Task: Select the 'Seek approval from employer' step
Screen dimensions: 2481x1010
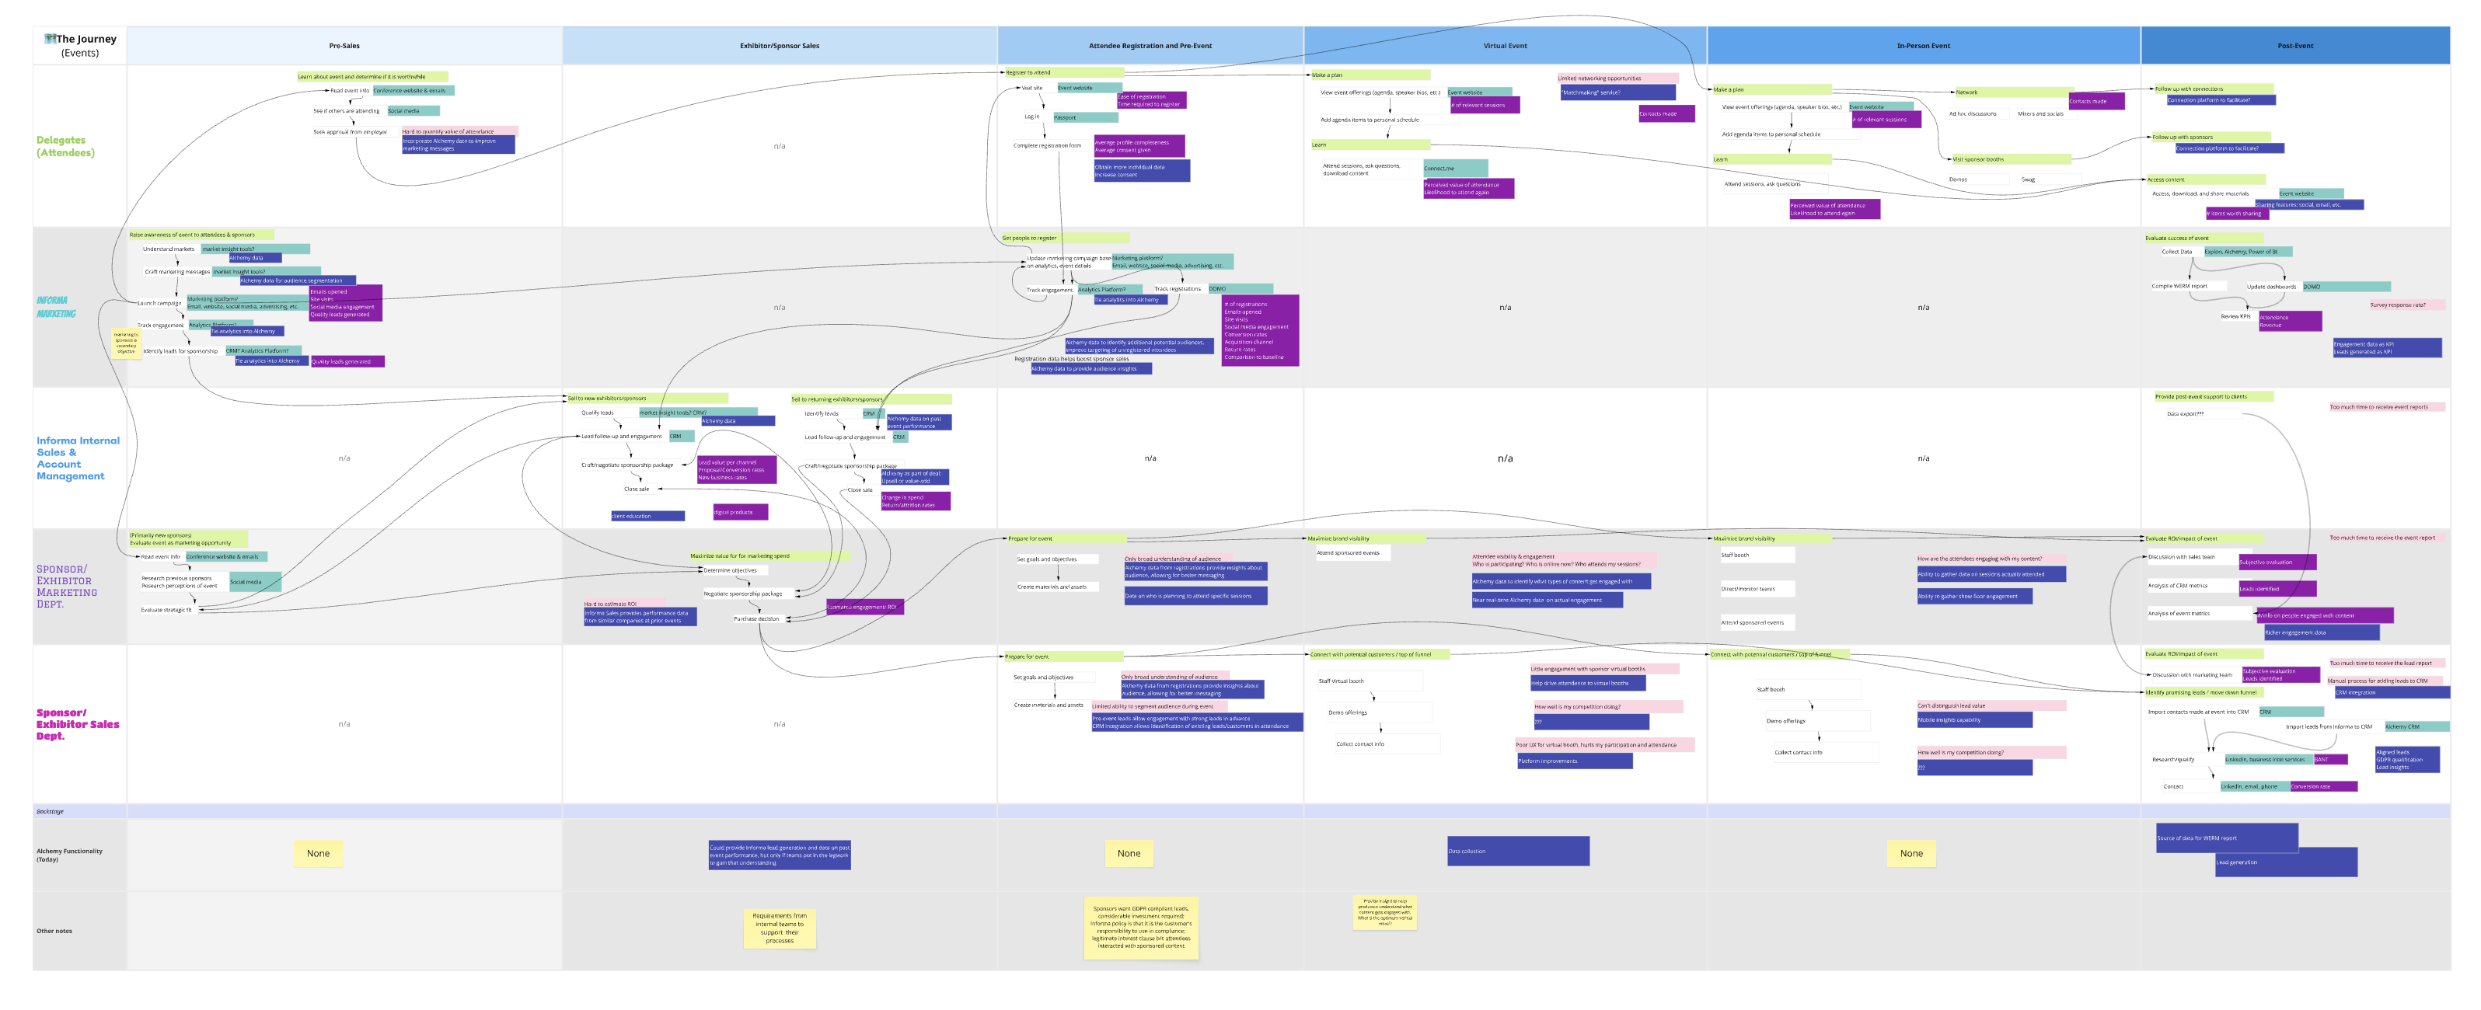Action: click(350, 132)
